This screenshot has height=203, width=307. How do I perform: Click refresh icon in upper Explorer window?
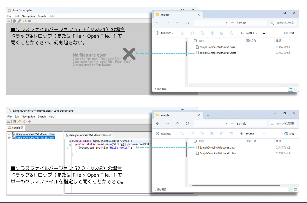(187, 23)
